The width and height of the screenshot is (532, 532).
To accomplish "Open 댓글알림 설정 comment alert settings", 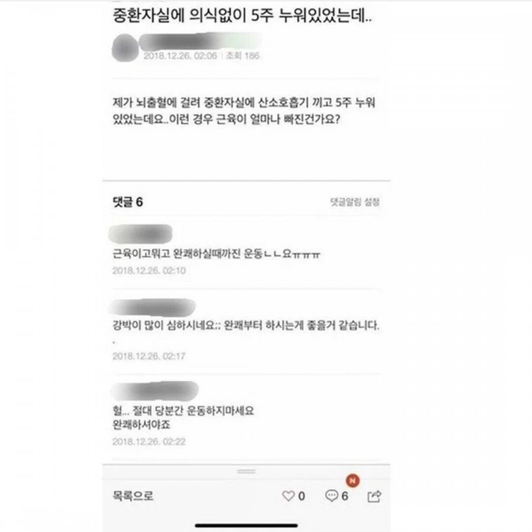I will [355, 202].
